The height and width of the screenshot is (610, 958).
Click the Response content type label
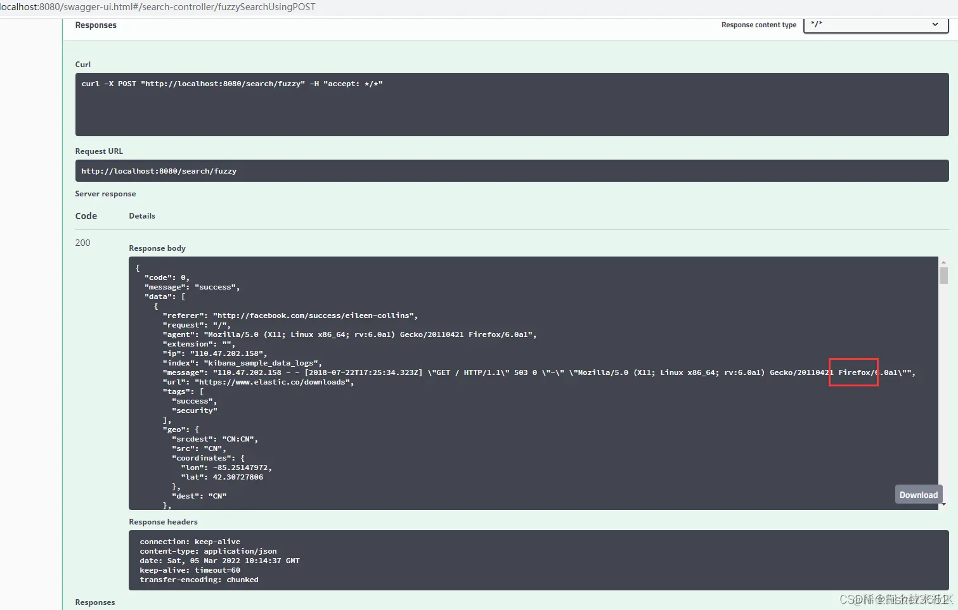coord(759,25)
